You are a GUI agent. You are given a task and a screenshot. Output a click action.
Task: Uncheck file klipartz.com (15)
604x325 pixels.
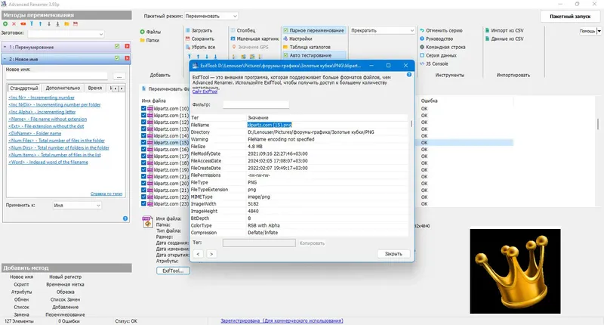pyautogui.click(x=143, y=142)
